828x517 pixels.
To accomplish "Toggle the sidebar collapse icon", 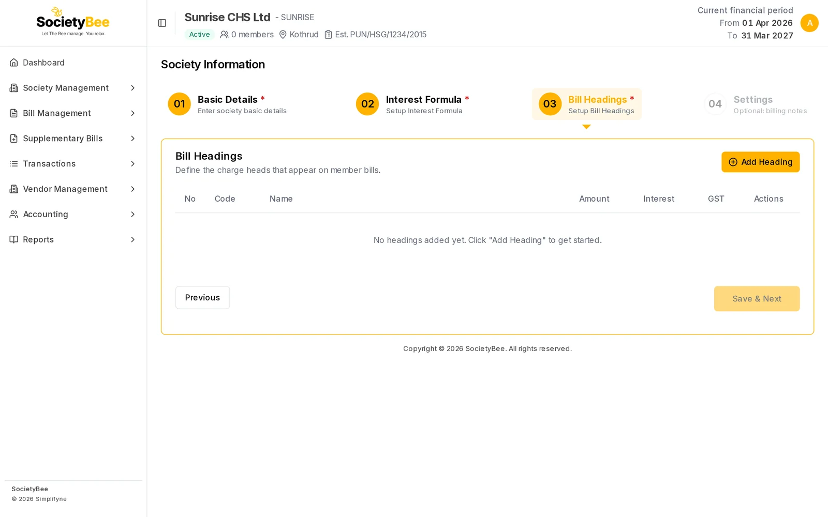I will (x=162, y=23).
